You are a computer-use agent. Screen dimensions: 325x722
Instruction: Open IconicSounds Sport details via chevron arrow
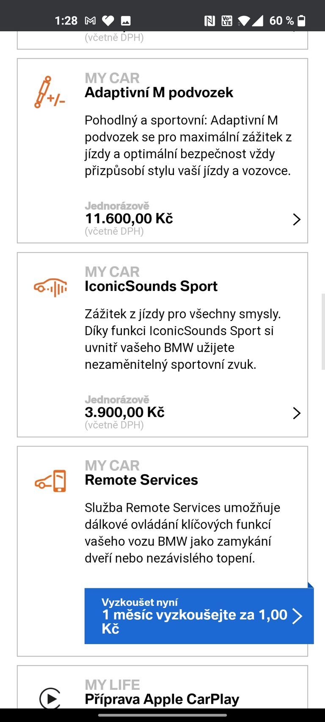tap(297, 413)
